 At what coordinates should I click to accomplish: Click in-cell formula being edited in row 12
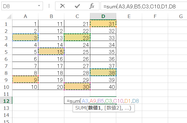[x=103, y=101]
